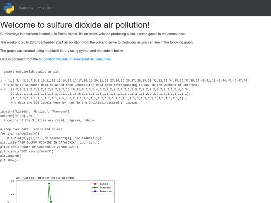Click the page heading about sulfure dioxide

tap(75, 25)
